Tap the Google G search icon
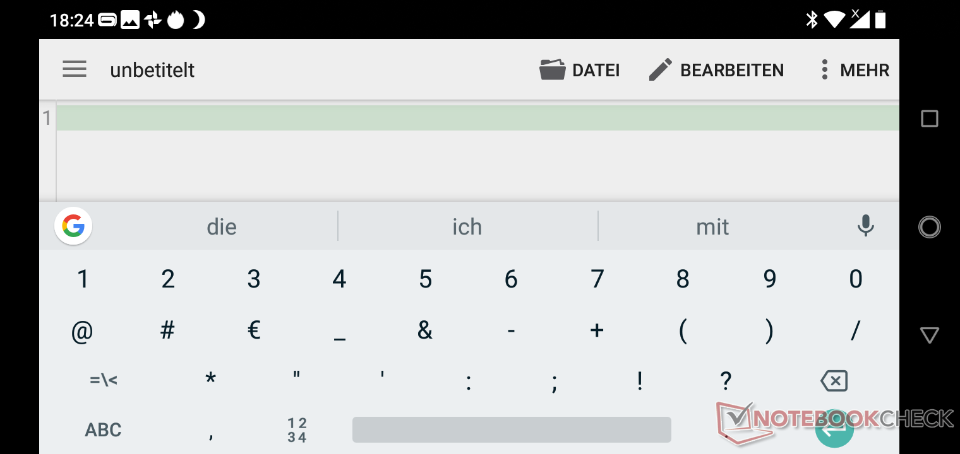This screenshot has height=454, width=960. (x=73, y=226)
